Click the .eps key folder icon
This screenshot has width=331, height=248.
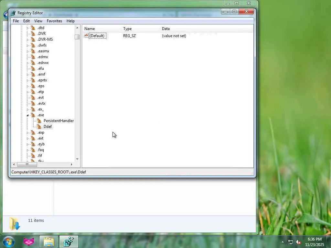(x=33, y=86)
